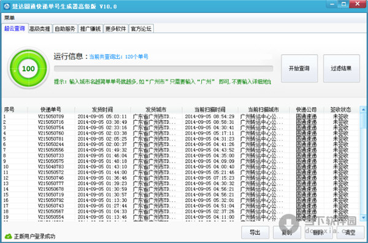Click the 发货时间 column header
Viewport: 368px width, 243px height.
(x=102, y=109)
